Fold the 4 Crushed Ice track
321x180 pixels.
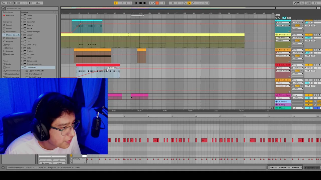tap(277, 50)
